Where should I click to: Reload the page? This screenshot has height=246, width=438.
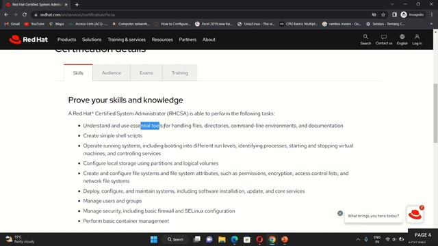[x=25, y=14]
